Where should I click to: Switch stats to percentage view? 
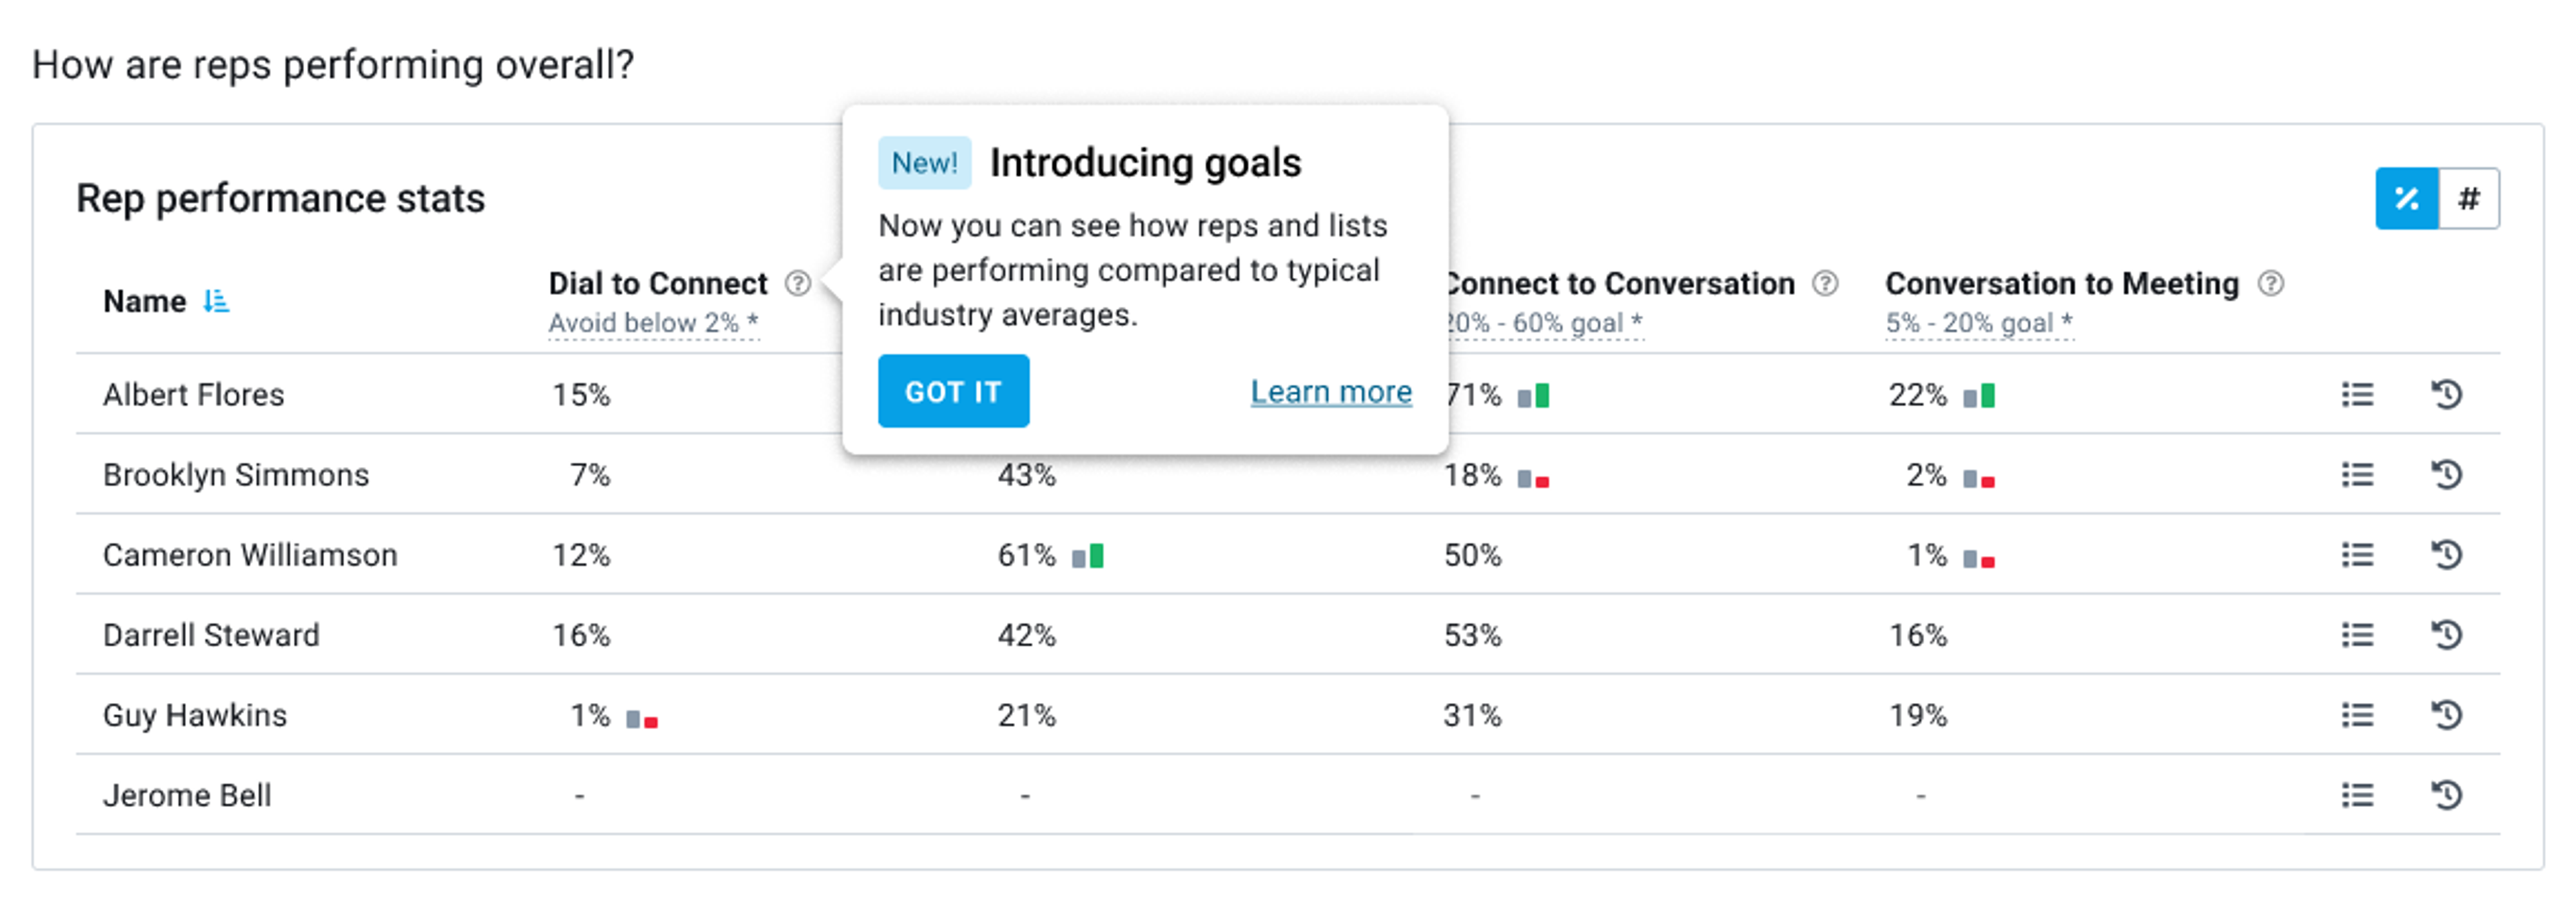click(2406, 199)
